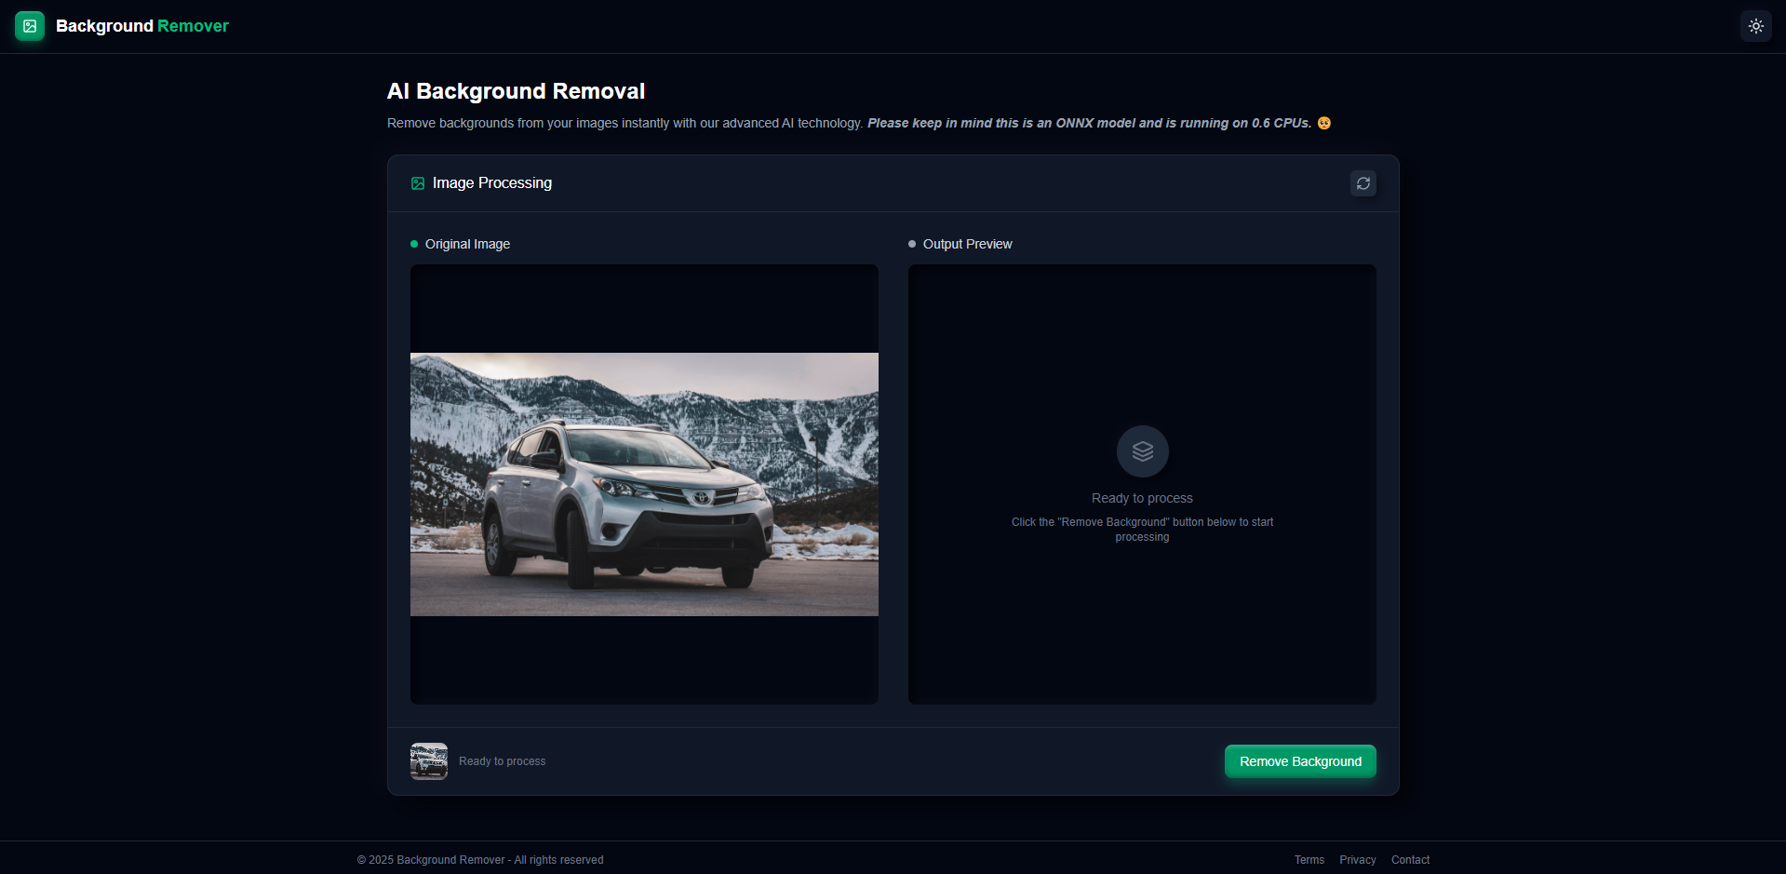Click the Image Processing panel icon

(417, 183)
